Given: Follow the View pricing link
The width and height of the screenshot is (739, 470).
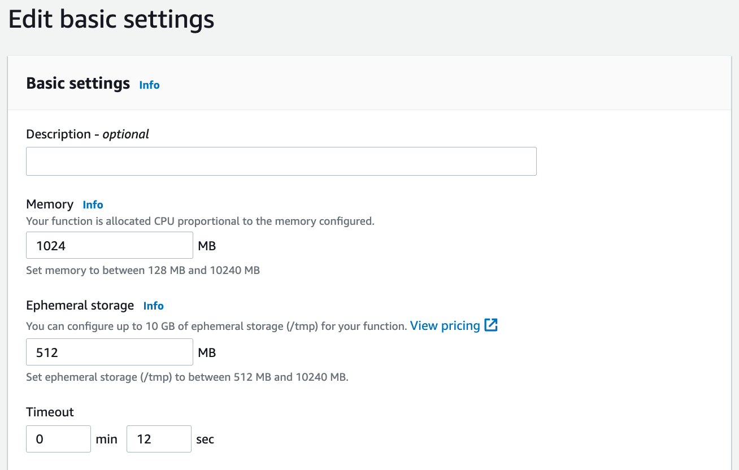Looking at the screenshot, I should point(445,325).
